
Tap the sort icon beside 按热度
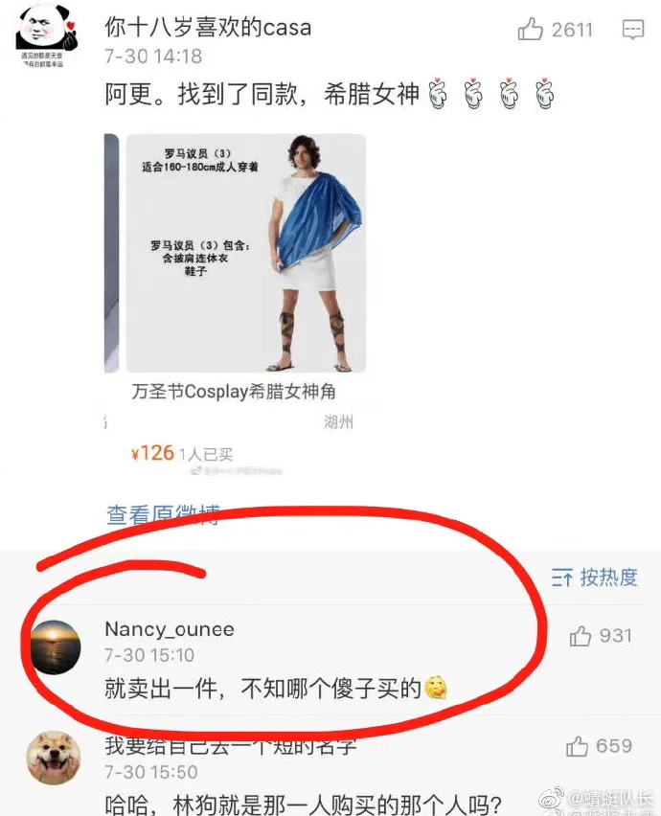point(562,578)
